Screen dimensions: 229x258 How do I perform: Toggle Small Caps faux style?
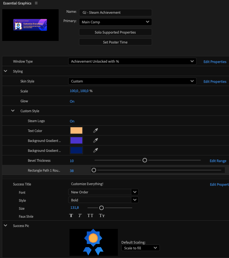pyautogui.click(x=102, y=215)
